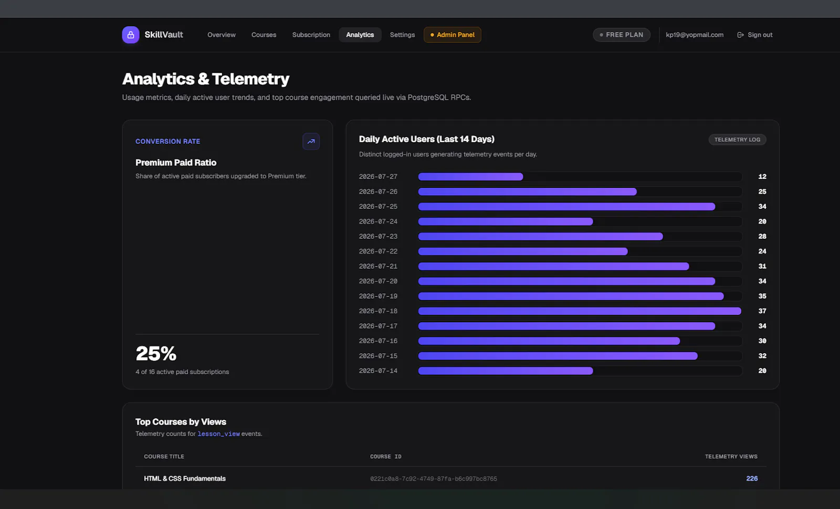Click the conversion rate trend arrow icon
This screenshot has width=840, height=509.
(x=311, y=141)
